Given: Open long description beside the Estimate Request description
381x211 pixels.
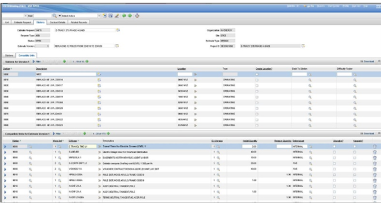Looking at the screenshot, I should (118, 30).
